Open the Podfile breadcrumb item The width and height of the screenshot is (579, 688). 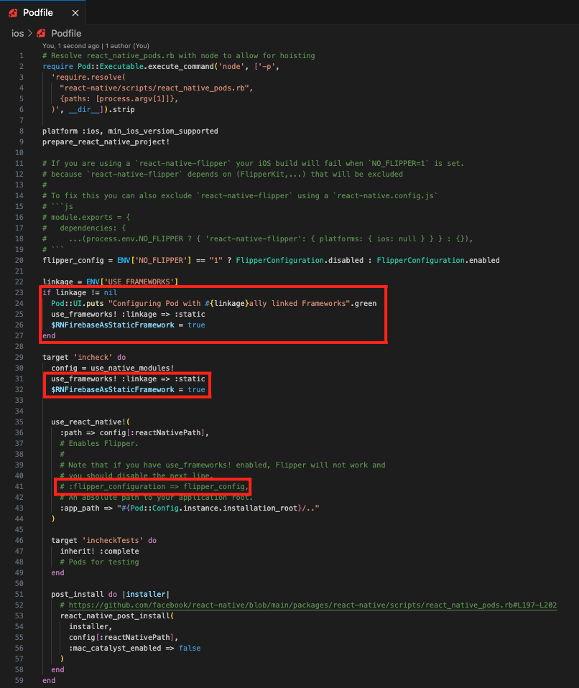[66, 33]
